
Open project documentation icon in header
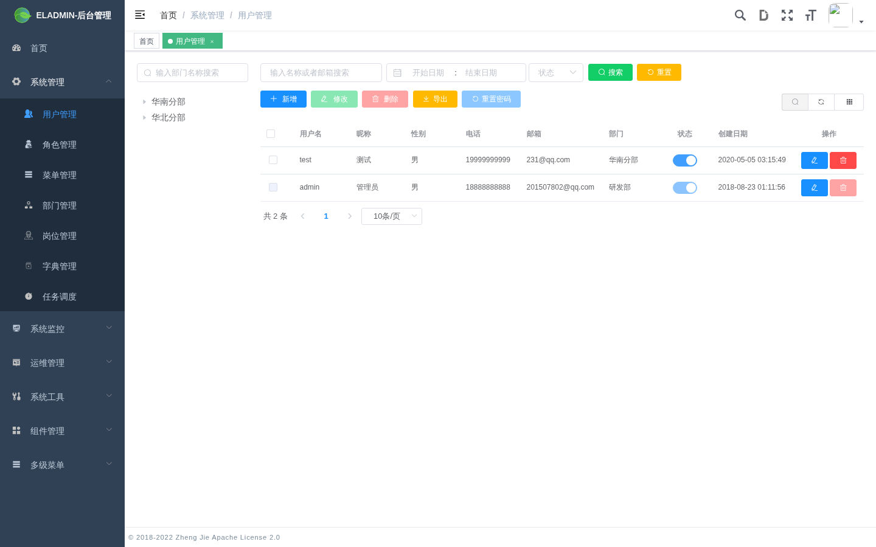(763, 15)
